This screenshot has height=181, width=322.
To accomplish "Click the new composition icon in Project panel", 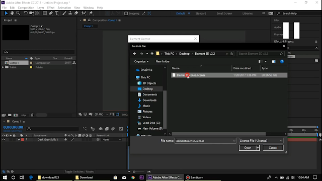I will click(16, 115).
